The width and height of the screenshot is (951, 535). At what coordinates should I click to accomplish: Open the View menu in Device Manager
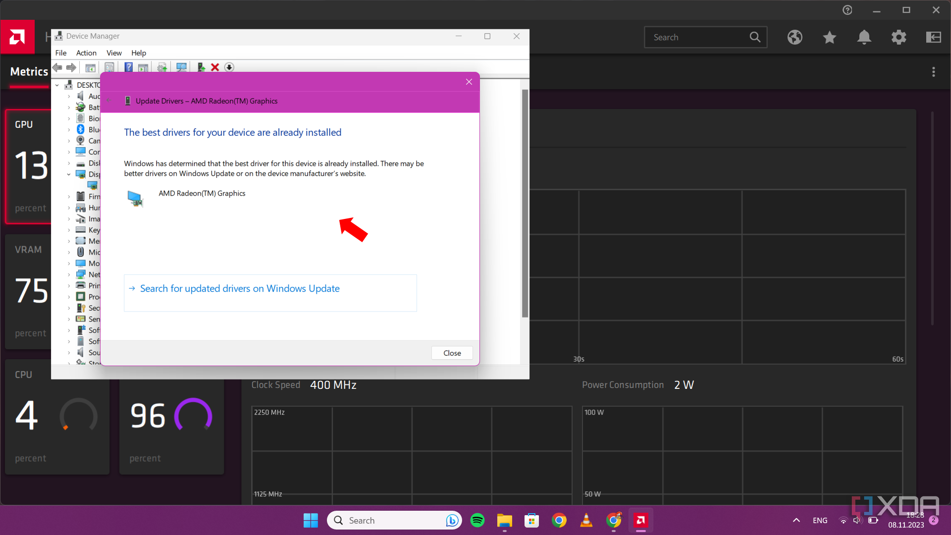114,53
